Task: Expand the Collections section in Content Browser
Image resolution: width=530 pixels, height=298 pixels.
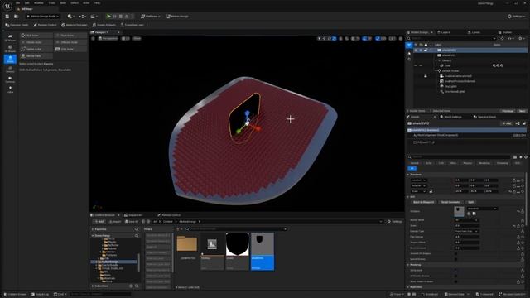Action: pyautogui.click(x=93, y=286)
